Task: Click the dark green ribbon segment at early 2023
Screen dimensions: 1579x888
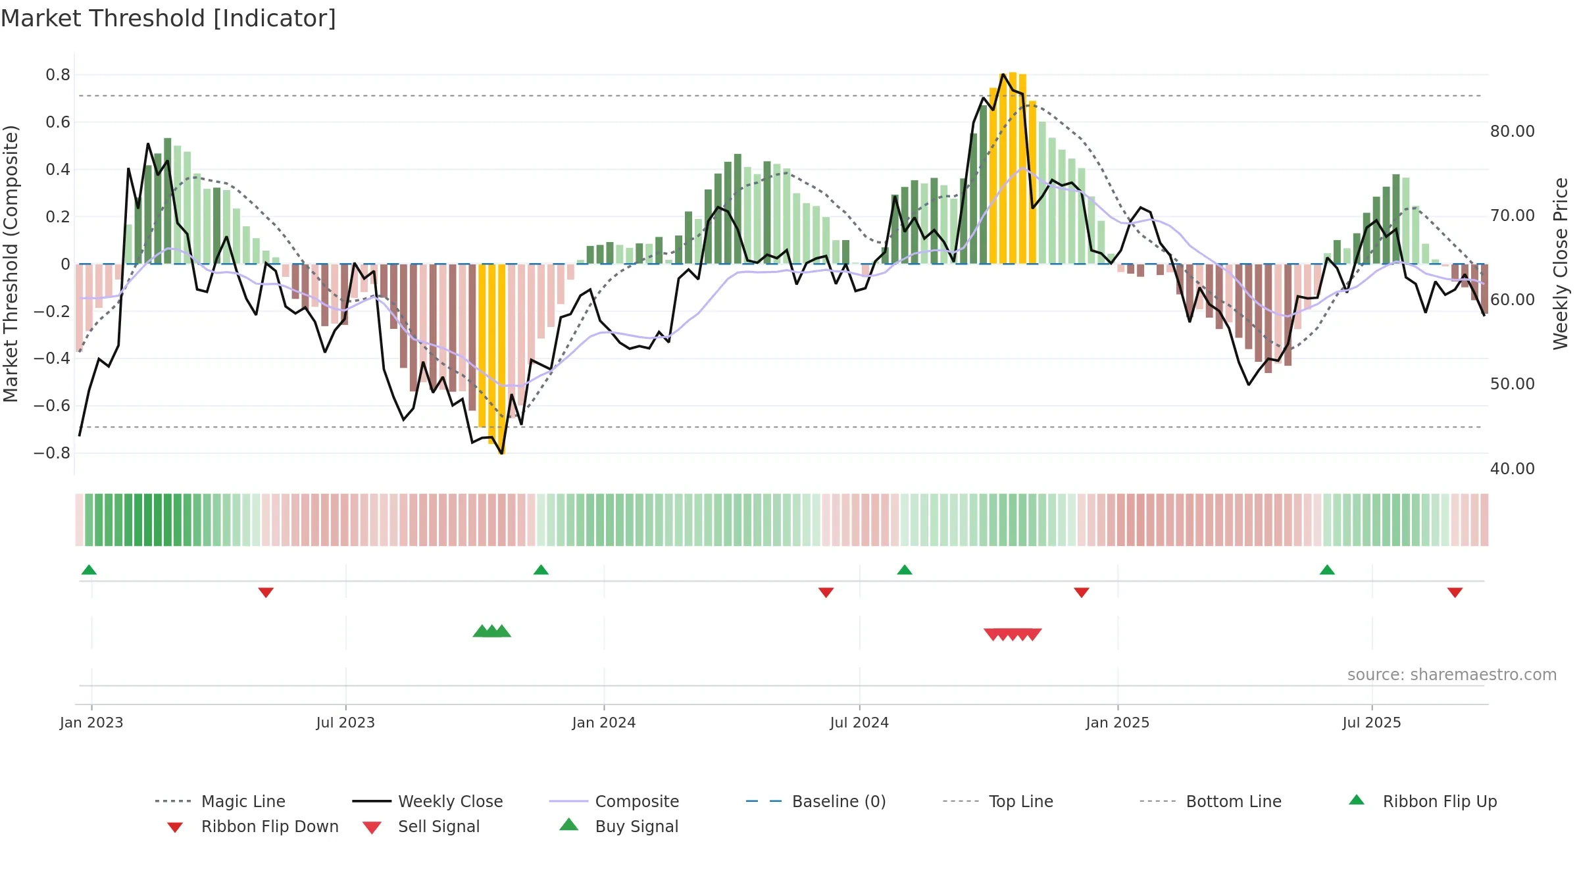Action: (x=148, y=520)
